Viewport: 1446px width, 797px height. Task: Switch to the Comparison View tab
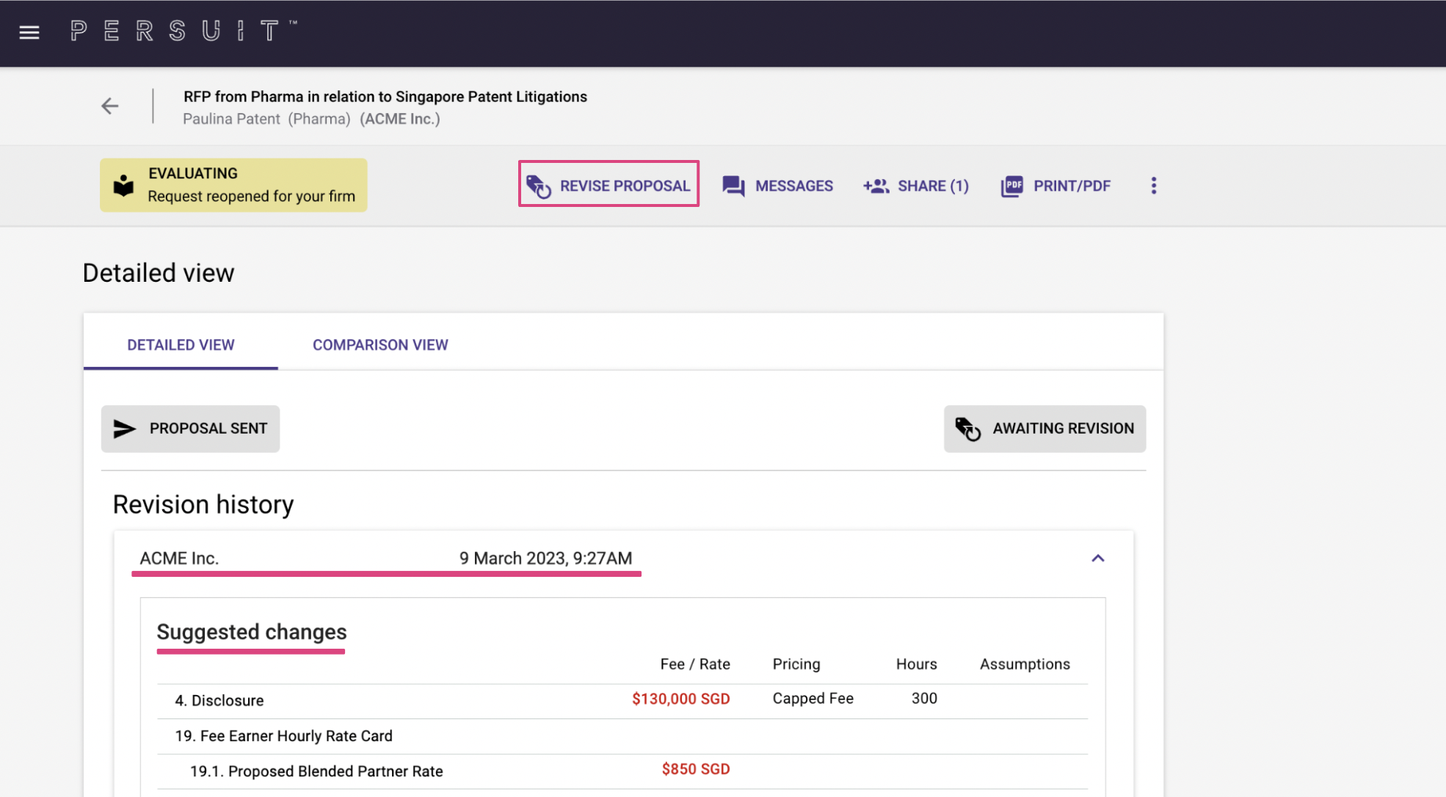click(380, 345)
